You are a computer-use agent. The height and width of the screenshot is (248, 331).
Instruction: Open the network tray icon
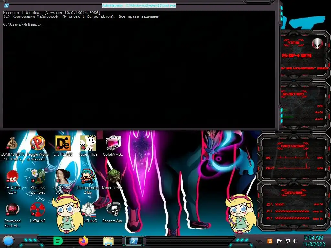[287, 241]
